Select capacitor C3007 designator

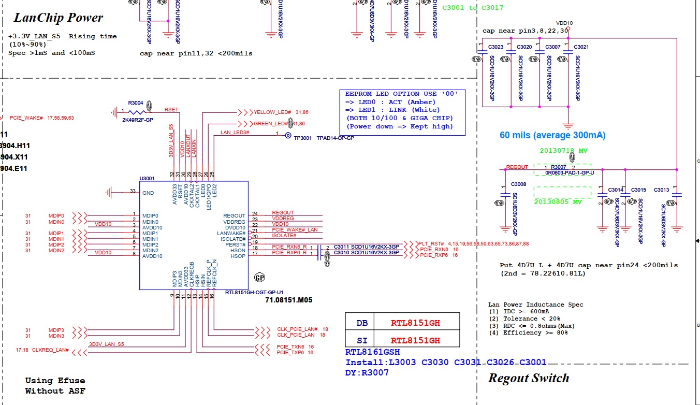pos(553,47)
